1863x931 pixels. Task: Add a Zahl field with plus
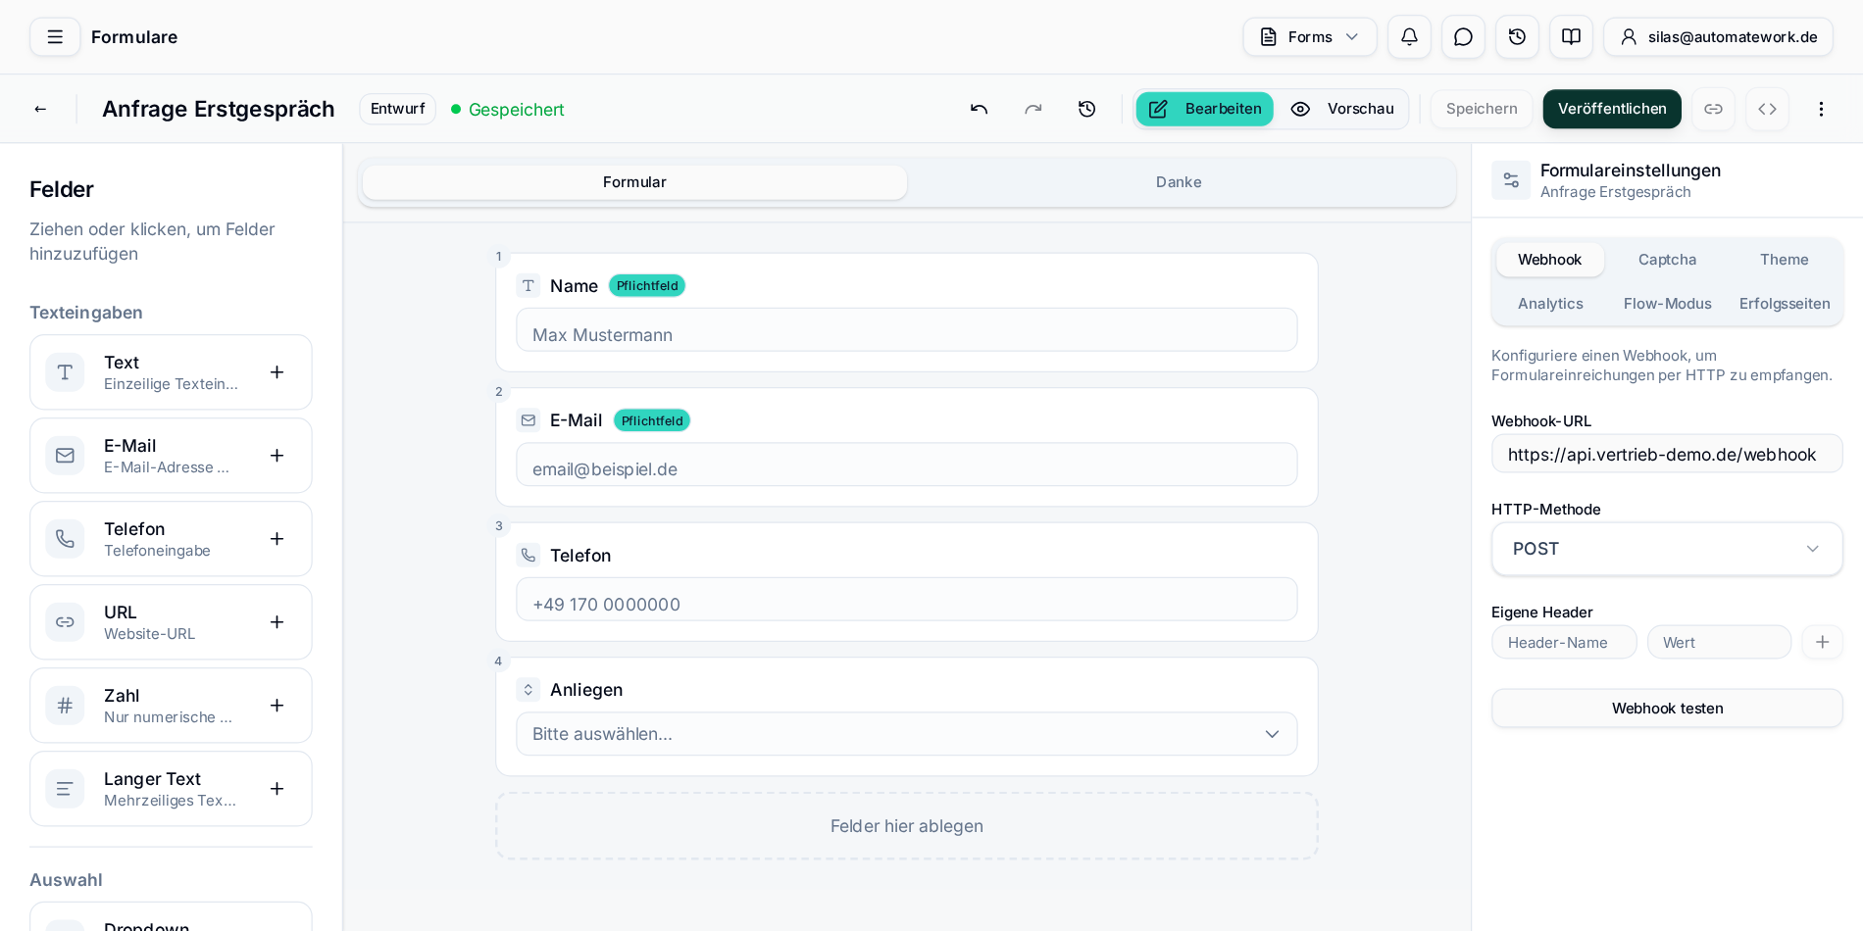click(x=277, y=706)
